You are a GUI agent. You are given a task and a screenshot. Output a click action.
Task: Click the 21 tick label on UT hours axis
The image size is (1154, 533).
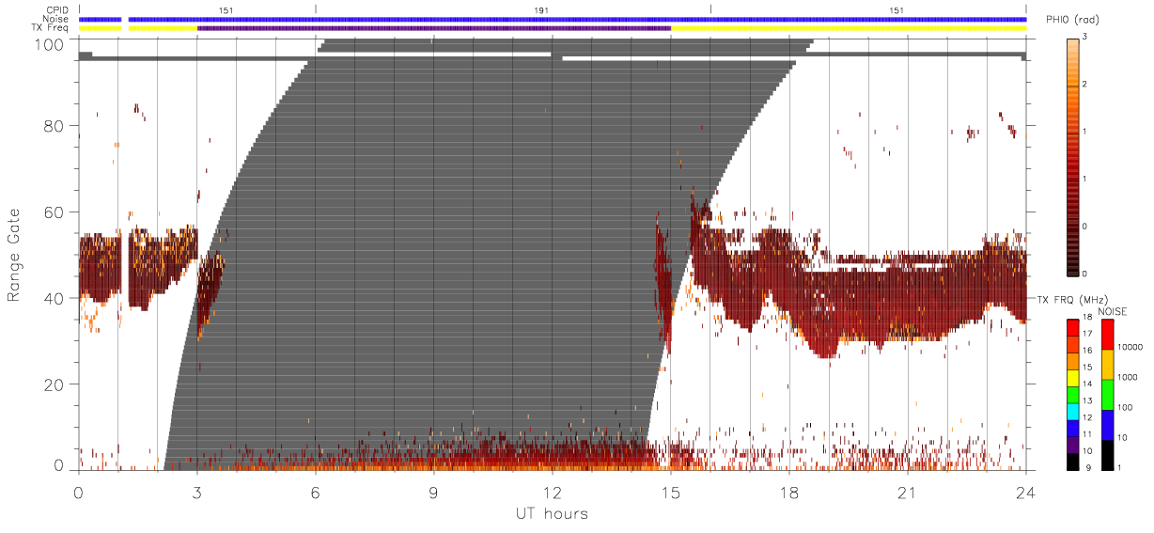click(907, 492)
